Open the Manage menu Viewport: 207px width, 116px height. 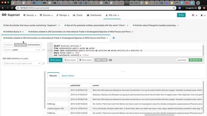[x=63, y=15]
